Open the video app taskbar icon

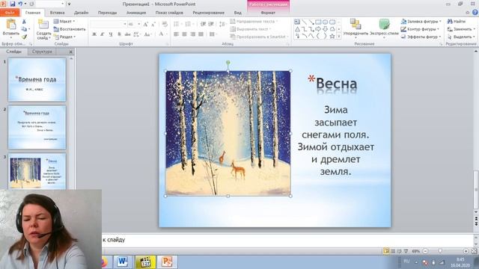(x=144, y=262)
